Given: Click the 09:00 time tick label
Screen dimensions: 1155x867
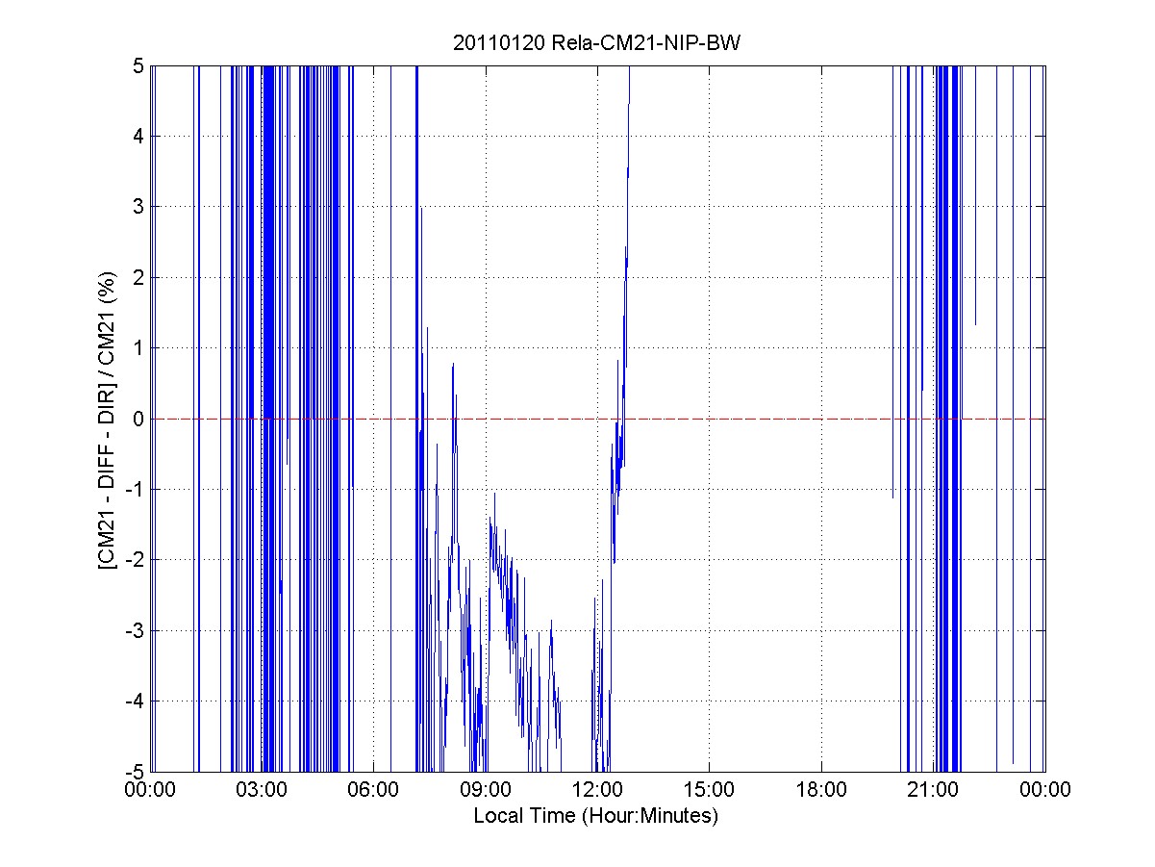Looking at the screenshot, I should [486, 790].
